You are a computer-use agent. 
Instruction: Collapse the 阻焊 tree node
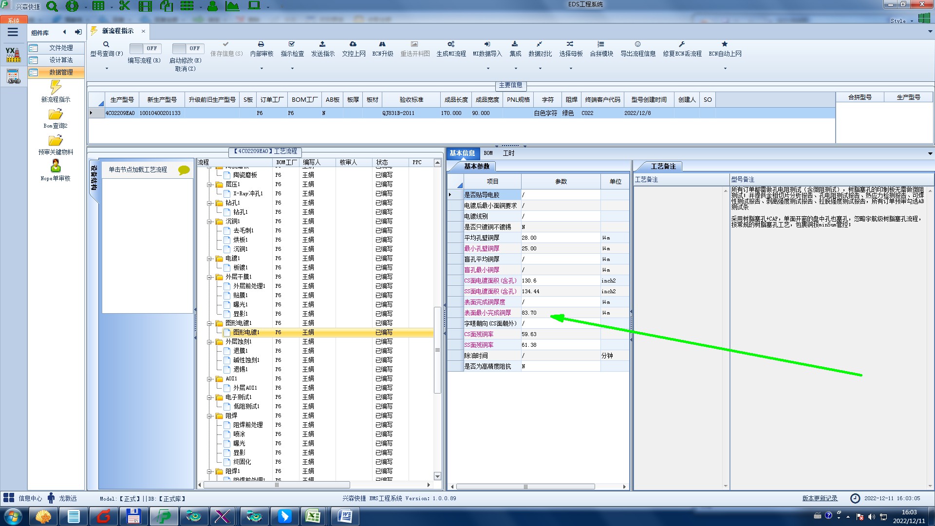pos(209,415)
